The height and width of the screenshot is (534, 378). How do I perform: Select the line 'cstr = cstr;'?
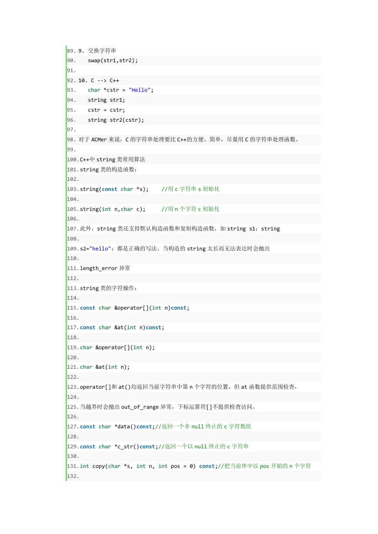coord(107,110)
